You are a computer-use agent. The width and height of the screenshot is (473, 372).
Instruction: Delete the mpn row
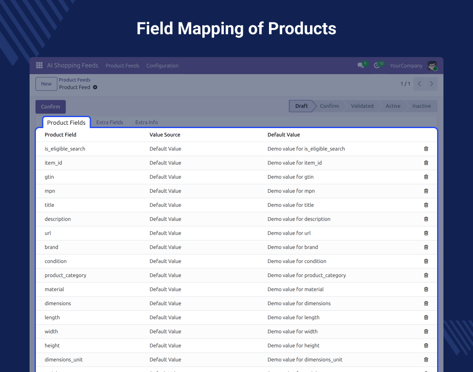(x=426, y=191)
